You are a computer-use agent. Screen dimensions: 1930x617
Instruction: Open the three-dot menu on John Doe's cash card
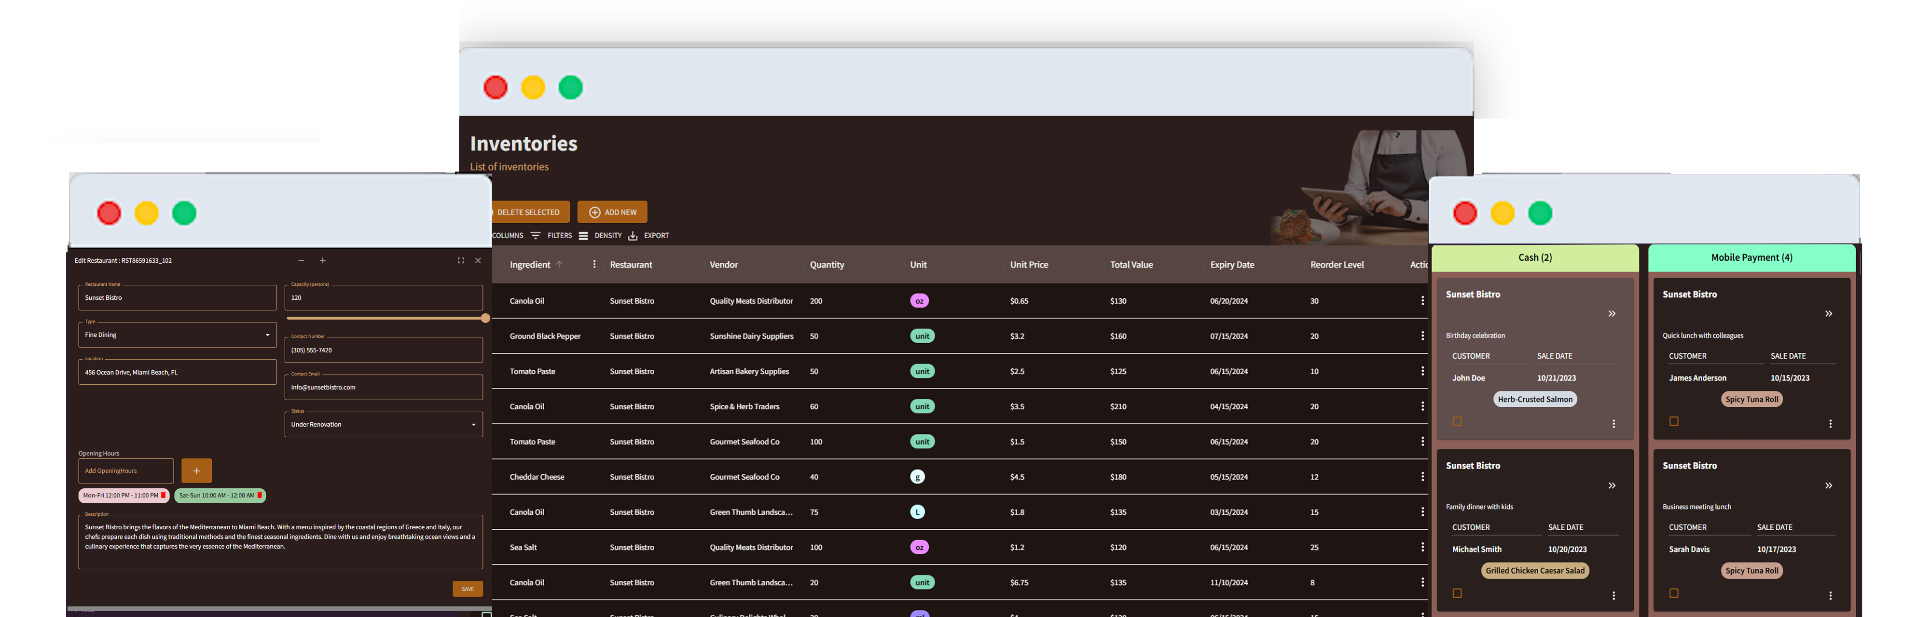1614,423
